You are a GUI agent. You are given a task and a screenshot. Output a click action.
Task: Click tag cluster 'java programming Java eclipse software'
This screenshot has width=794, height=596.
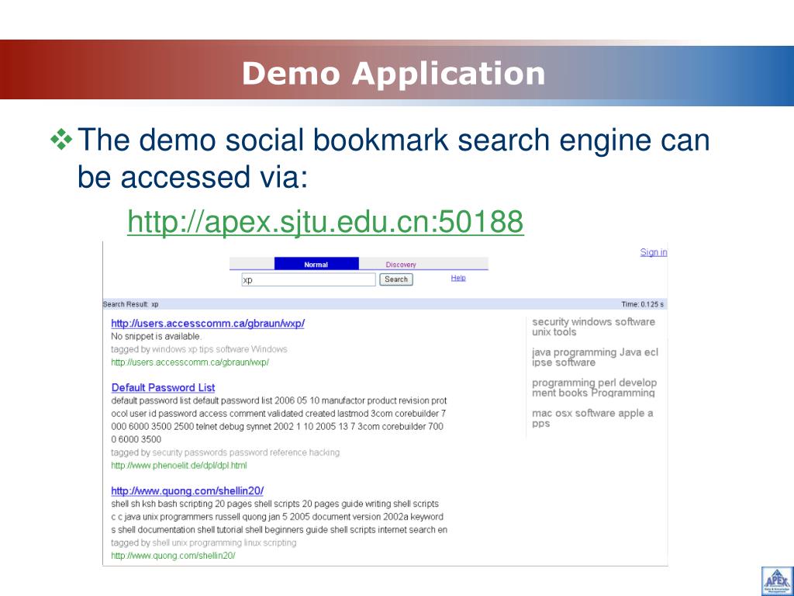pyautogui.click(x=595, y=357)
